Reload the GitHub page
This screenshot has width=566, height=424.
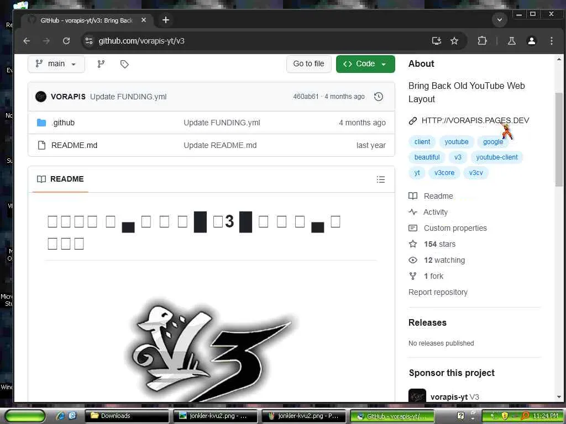click(x=66, y=41)
